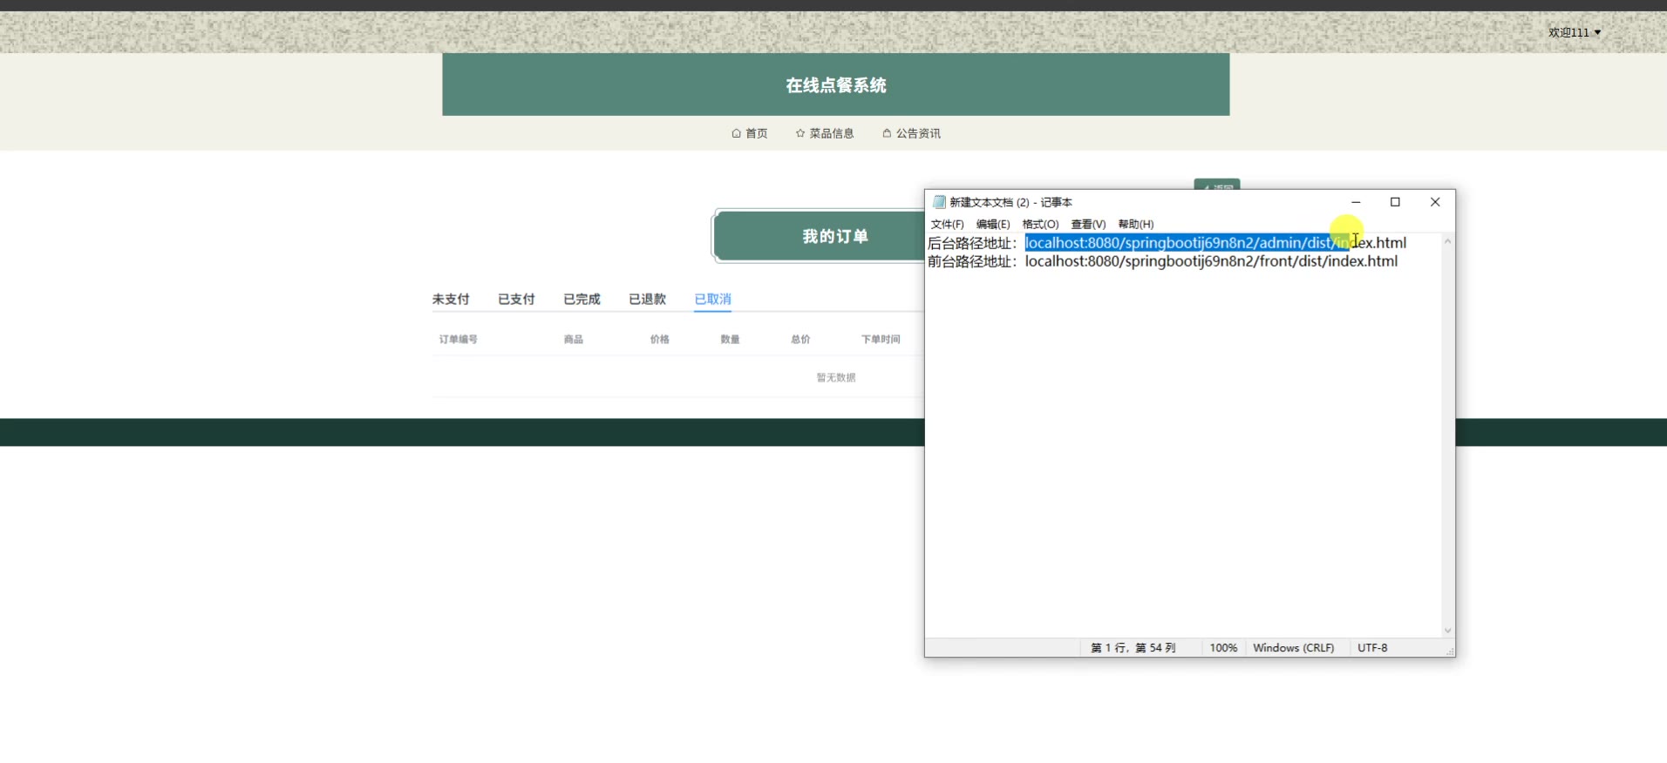The height and width of the screenshot is (763, 1667).
Task: Expand the 欢迎111 user dropdown
Action: [1574, 32]
